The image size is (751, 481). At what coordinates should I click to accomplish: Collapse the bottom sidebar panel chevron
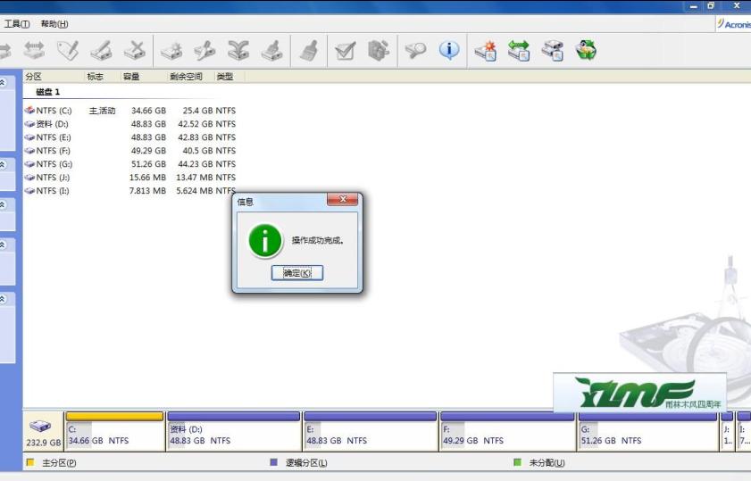pos(3,299)
